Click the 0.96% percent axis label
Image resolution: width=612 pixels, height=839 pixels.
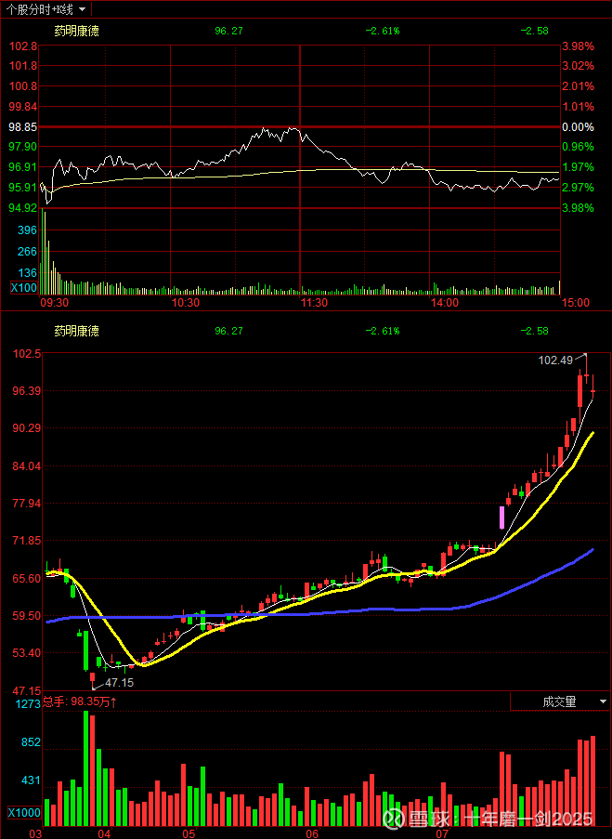click(579, 147)
